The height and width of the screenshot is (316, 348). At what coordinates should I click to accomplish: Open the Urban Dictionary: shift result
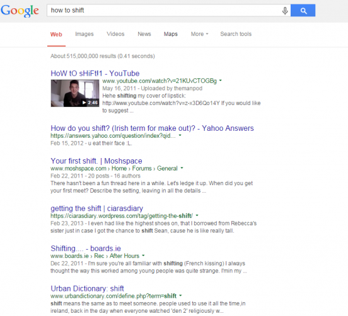pos(87,288)
